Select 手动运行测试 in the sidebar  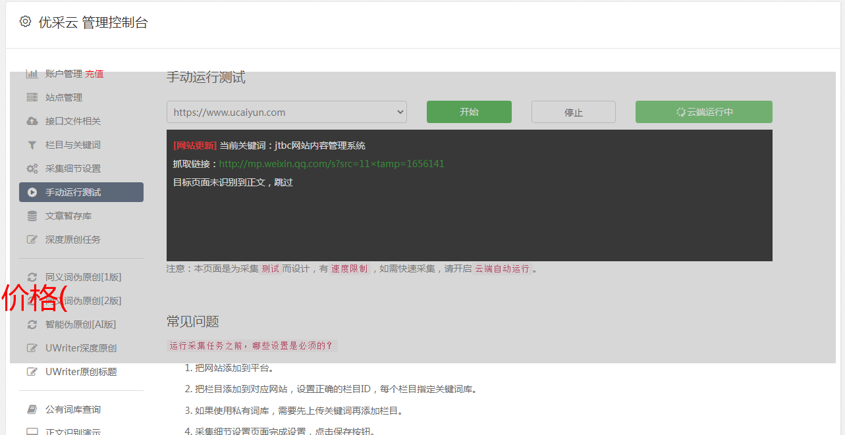[81, 192]
